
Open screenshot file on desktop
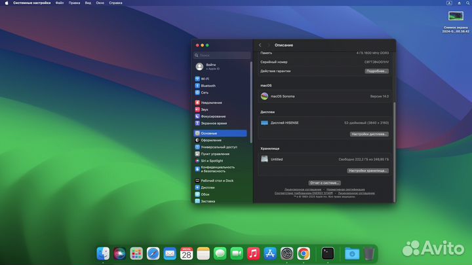(x=456, y=16)
